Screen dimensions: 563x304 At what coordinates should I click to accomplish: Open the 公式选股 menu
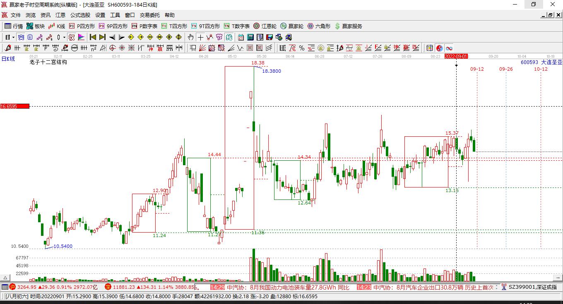pyautogui.click(x=80, y=15)
